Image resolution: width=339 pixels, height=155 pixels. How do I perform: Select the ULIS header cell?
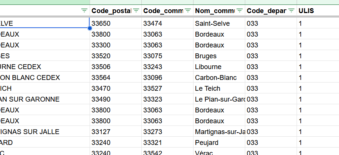click(318, 11)
